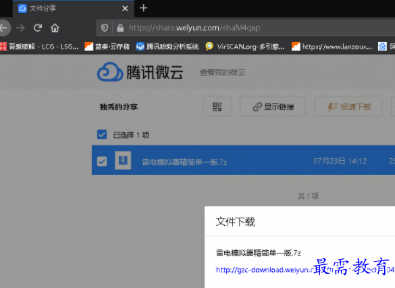Open a new browser tab with plus

[143, 8]
